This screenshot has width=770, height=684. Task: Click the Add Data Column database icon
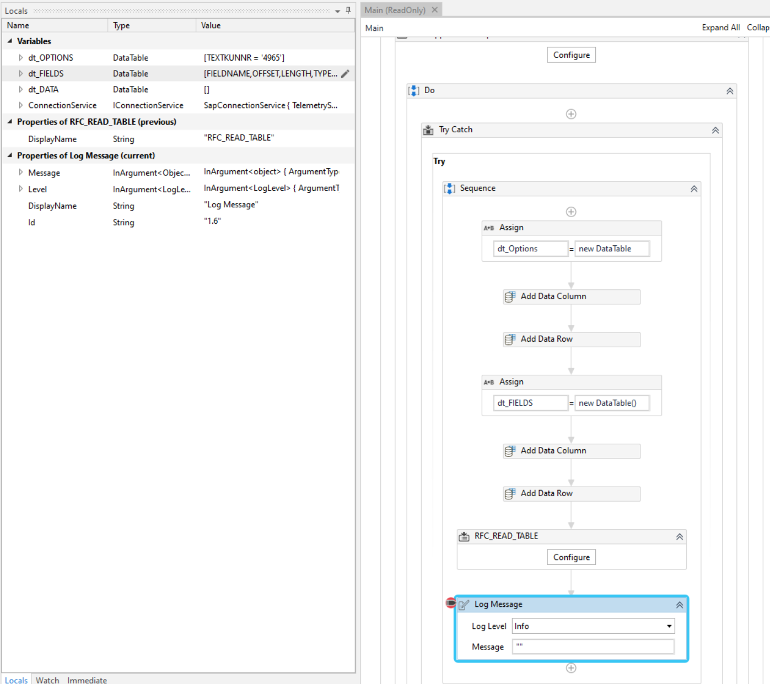[x=509, y=297]
